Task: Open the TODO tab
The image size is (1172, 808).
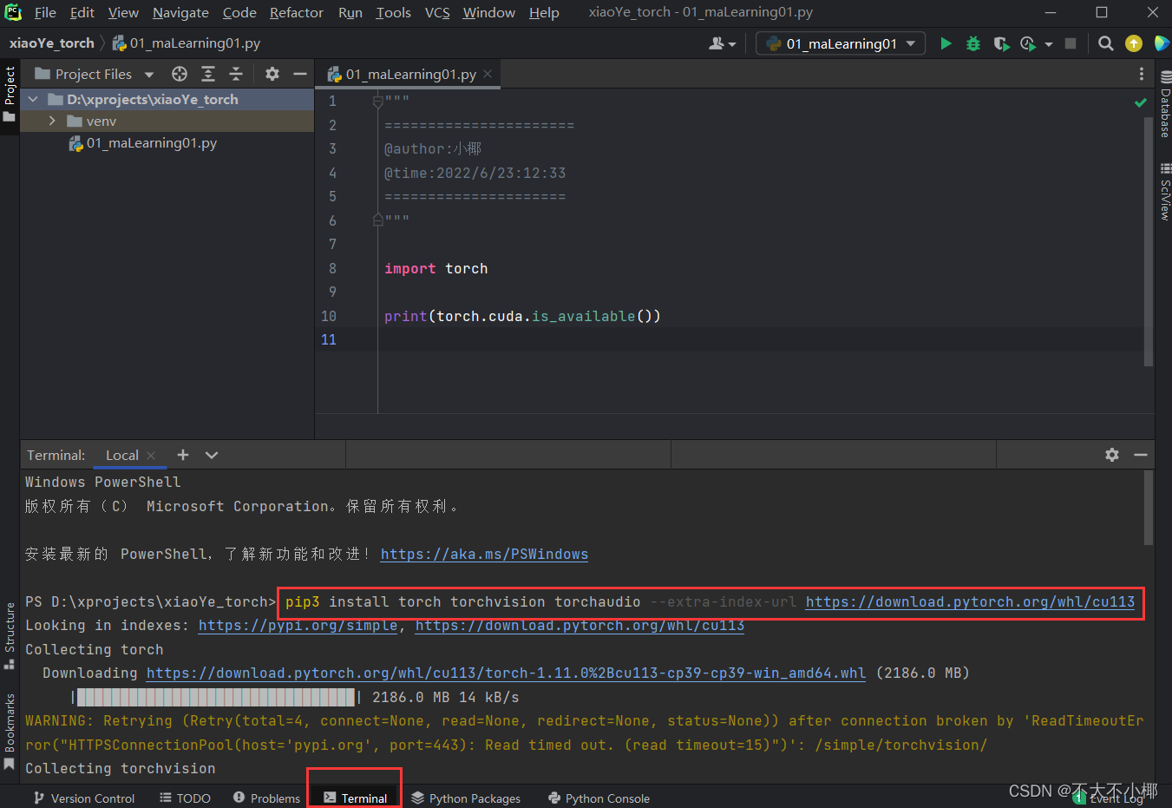Action: tap(186, 798)
